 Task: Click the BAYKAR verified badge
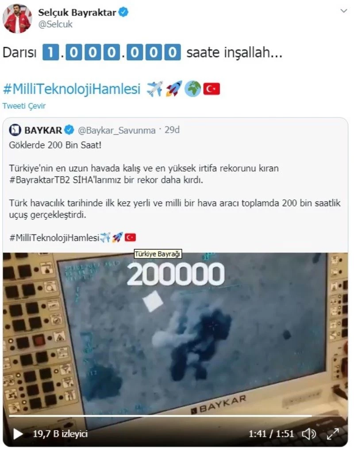[x=69, y=130]
